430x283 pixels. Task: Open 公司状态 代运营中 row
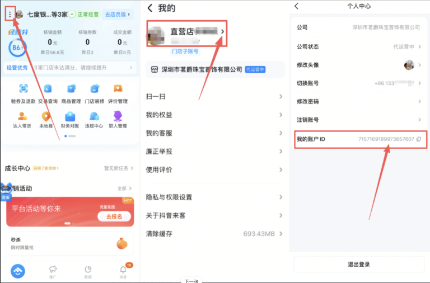coord(359,46)
